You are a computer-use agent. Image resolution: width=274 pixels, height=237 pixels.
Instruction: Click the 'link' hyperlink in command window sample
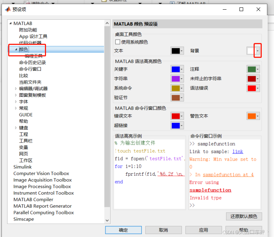coord(238,151)
